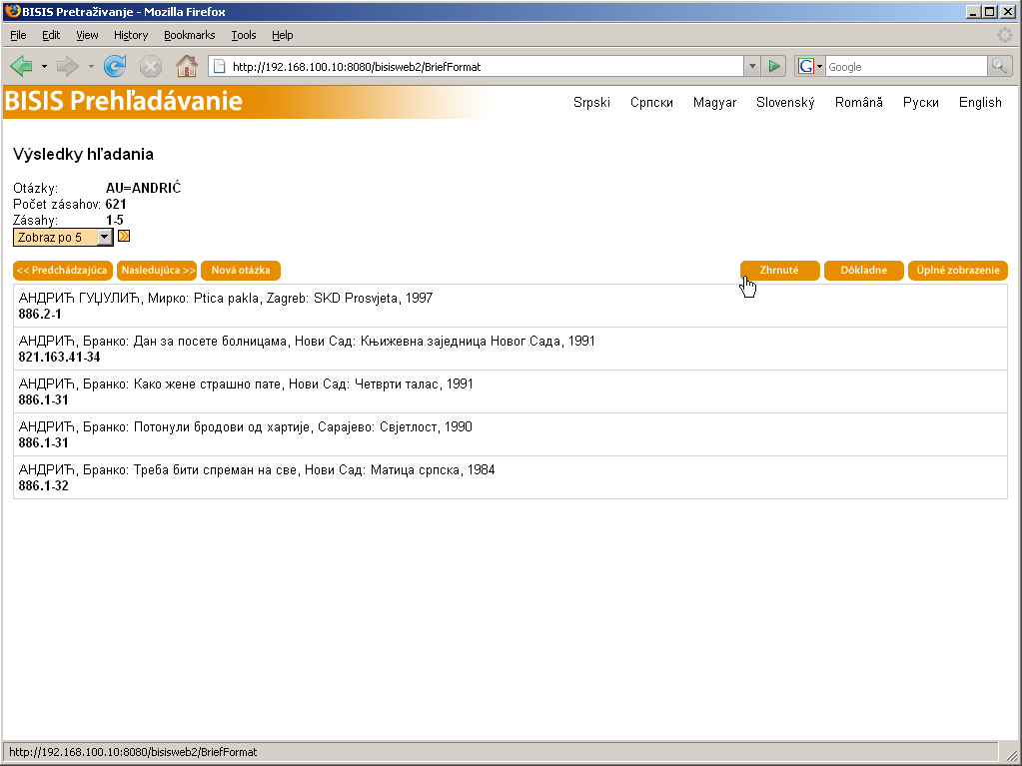
Task: Click inside the Google search field
Action: tap(904, 67)
